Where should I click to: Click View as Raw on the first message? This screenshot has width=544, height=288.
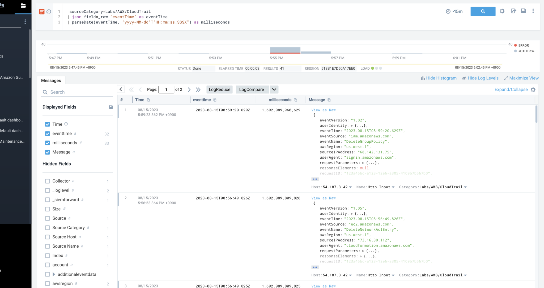(x=323, y=110)
